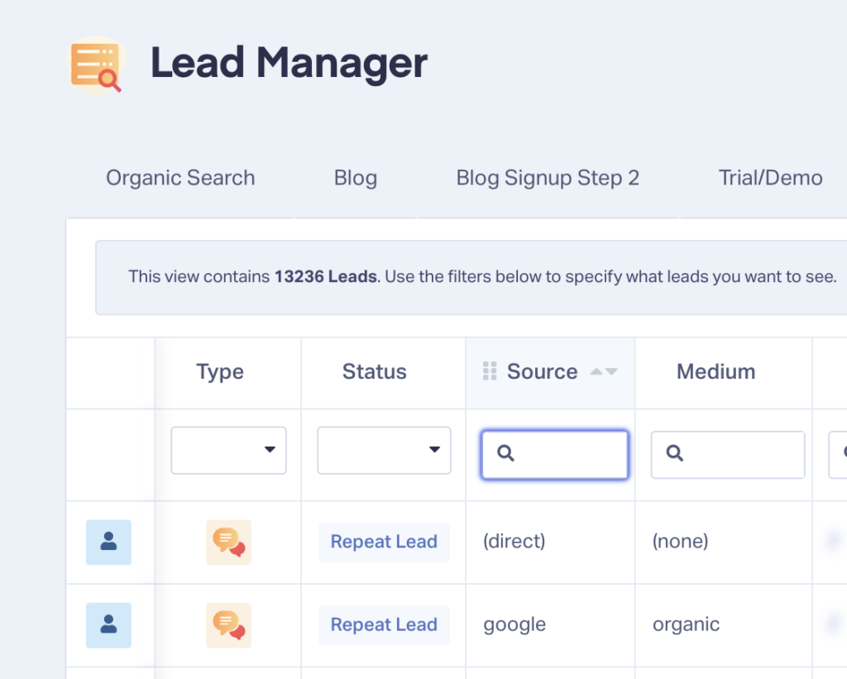Sort Source column descending with down arrow
The height and width of the screenshot is (679, 847).
click(611, 371)
